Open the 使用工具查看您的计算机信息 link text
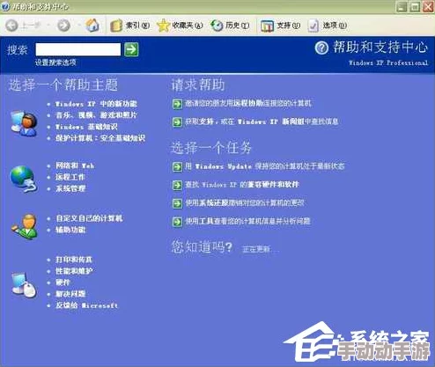The image size is (435, 367). tap(247, 221)
